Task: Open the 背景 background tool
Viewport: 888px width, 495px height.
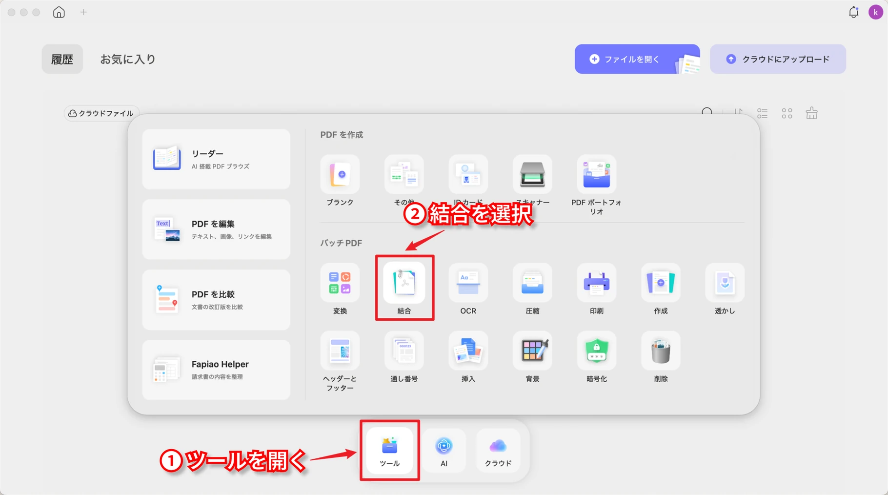Action: point(532,351)
